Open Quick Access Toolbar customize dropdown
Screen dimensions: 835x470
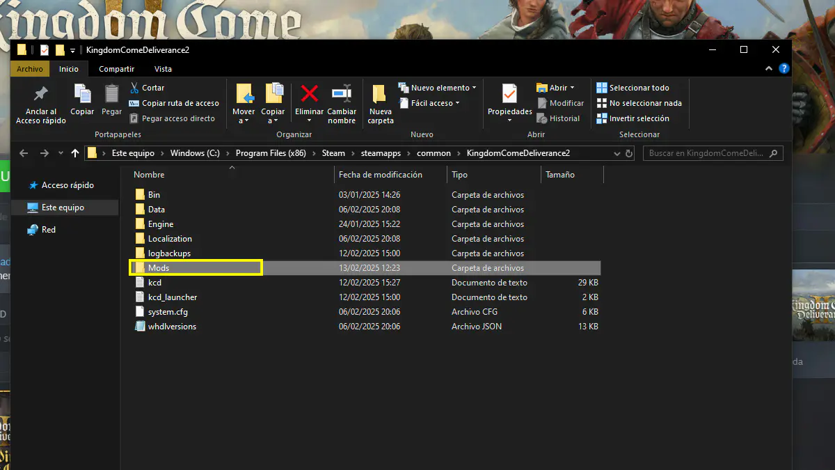pos(72,51)
